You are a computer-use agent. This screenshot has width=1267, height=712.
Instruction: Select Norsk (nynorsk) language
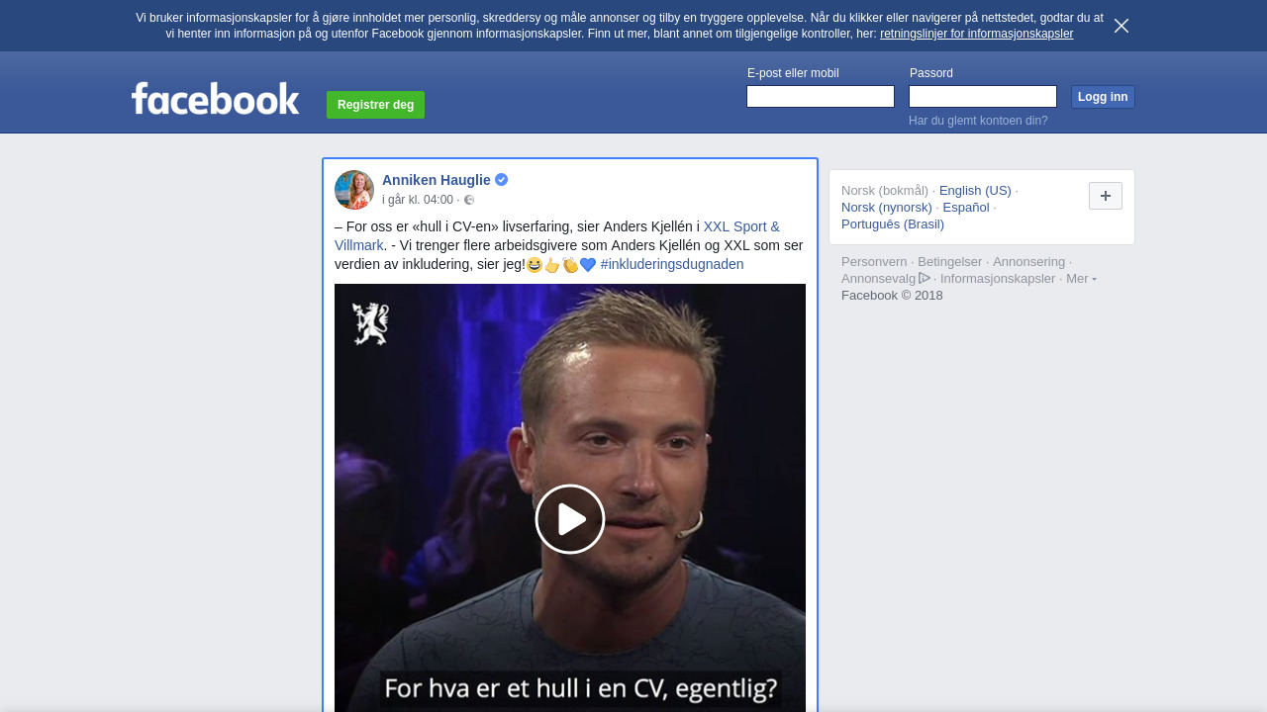[x=887, y=208]
